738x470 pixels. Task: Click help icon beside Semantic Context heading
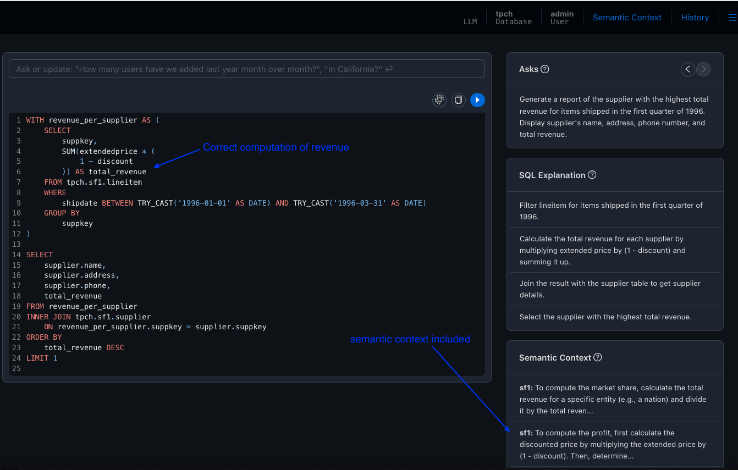tap(598, 357)
